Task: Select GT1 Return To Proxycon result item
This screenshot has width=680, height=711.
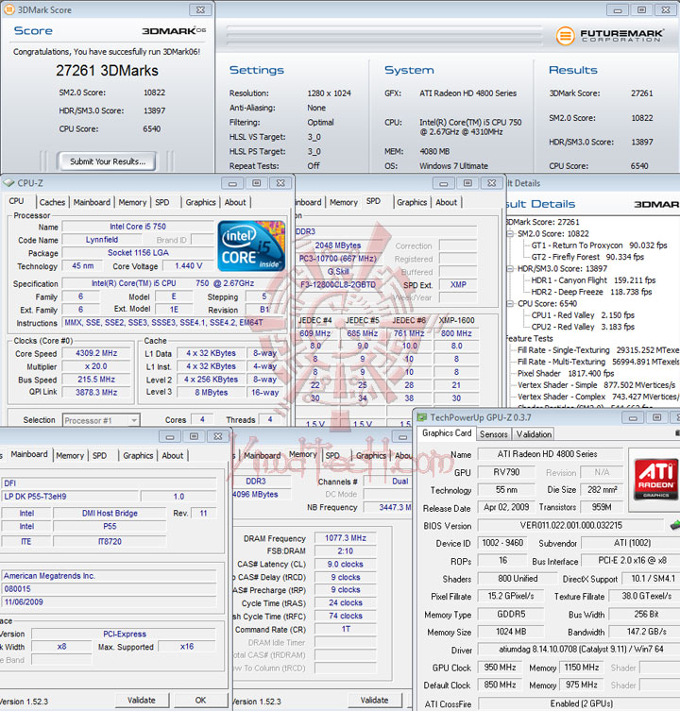Action: click(599, 245)
